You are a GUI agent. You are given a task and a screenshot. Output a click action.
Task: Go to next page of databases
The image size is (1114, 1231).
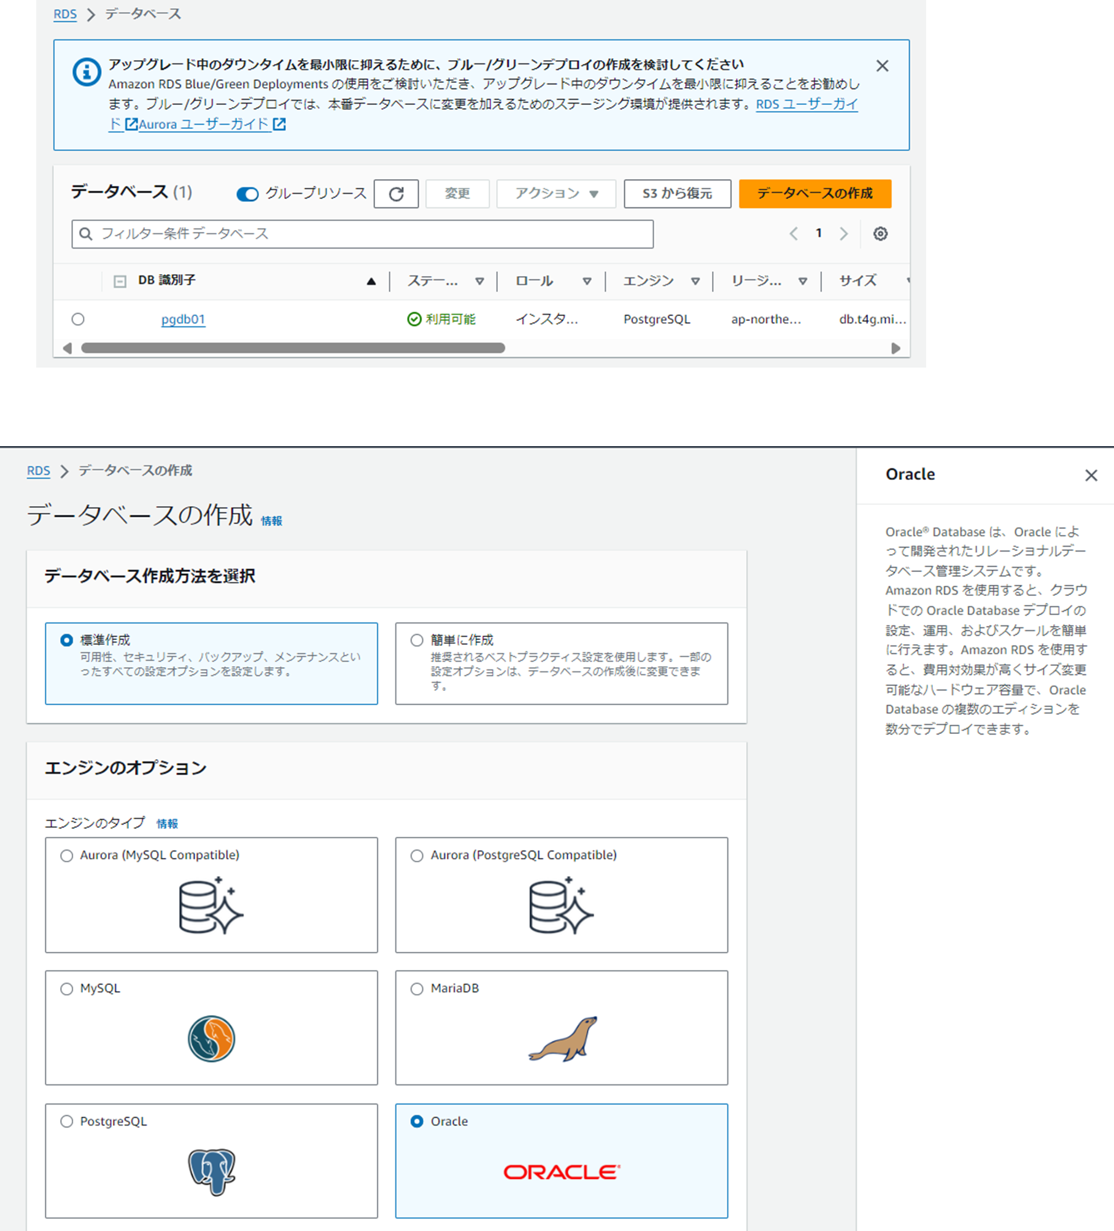point(844,234)
